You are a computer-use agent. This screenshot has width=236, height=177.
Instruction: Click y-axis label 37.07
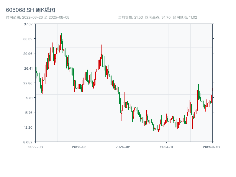[x=28, y=24]
